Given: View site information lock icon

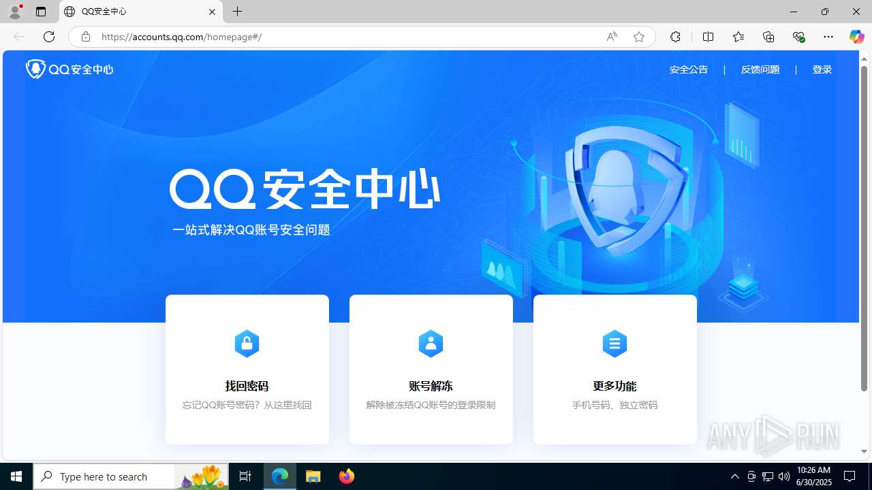Looking at the screenshot, I should [85, 37].
